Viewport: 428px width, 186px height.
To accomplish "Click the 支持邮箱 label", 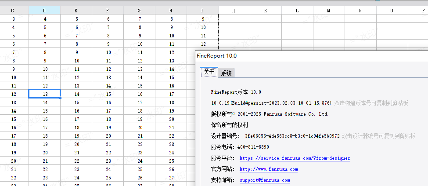I will [x=223, y=180].
